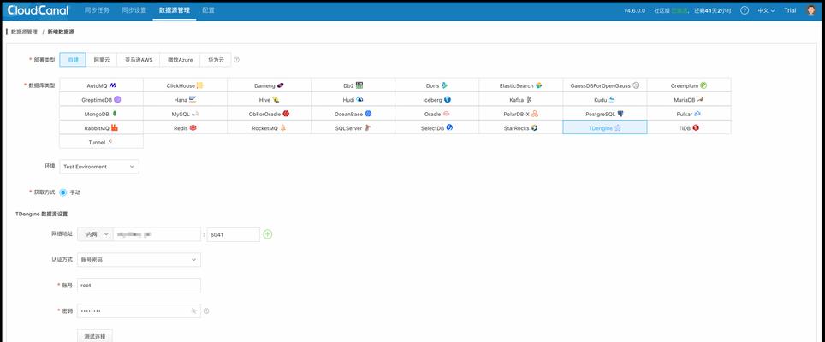
Task: Select GreptimeDB database type
Action: (101, 99)
